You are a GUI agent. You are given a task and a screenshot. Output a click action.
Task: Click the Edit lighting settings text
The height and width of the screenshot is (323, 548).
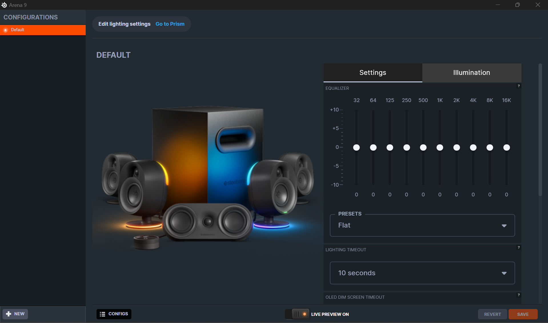[125, 24]
